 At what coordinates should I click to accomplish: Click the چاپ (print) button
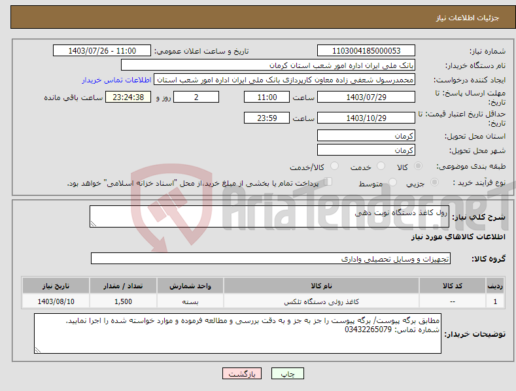[x=287, y=373]
